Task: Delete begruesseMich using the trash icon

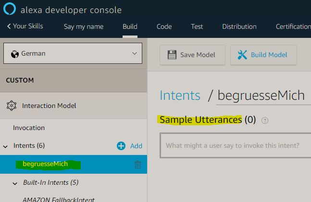Action: tap(138, 165)
